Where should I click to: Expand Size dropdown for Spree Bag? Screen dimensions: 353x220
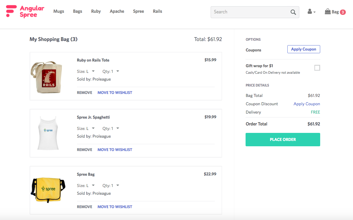[86, 186]
